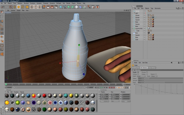The width and height of the screenshot is (184, 115).
Task: Open the Bookmarks menu in object manager
Action: [x=158, y=8]
